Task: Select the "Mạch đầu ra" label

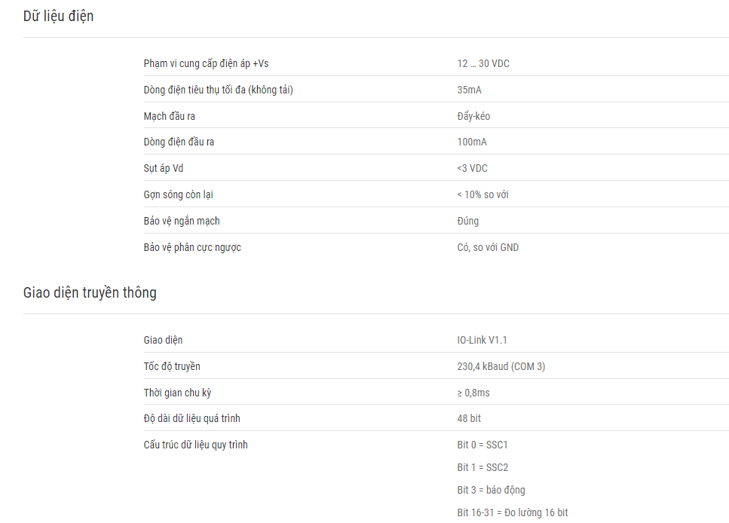Action: click(x=169, y=116)
